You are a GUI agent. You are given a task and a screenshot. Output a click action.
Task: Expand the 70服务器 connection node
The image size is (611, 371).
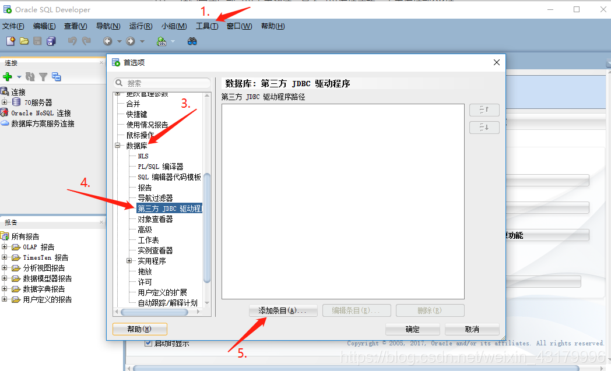point(4,102)
